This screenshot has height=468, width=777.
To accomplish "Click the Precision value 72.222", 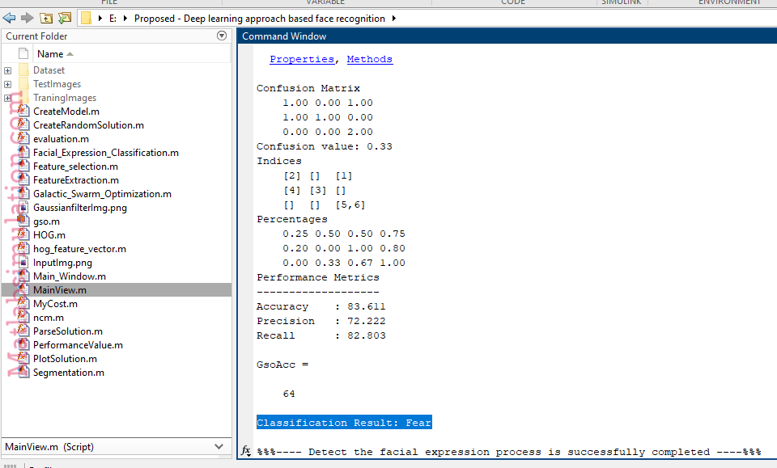I will pos(366,321).
